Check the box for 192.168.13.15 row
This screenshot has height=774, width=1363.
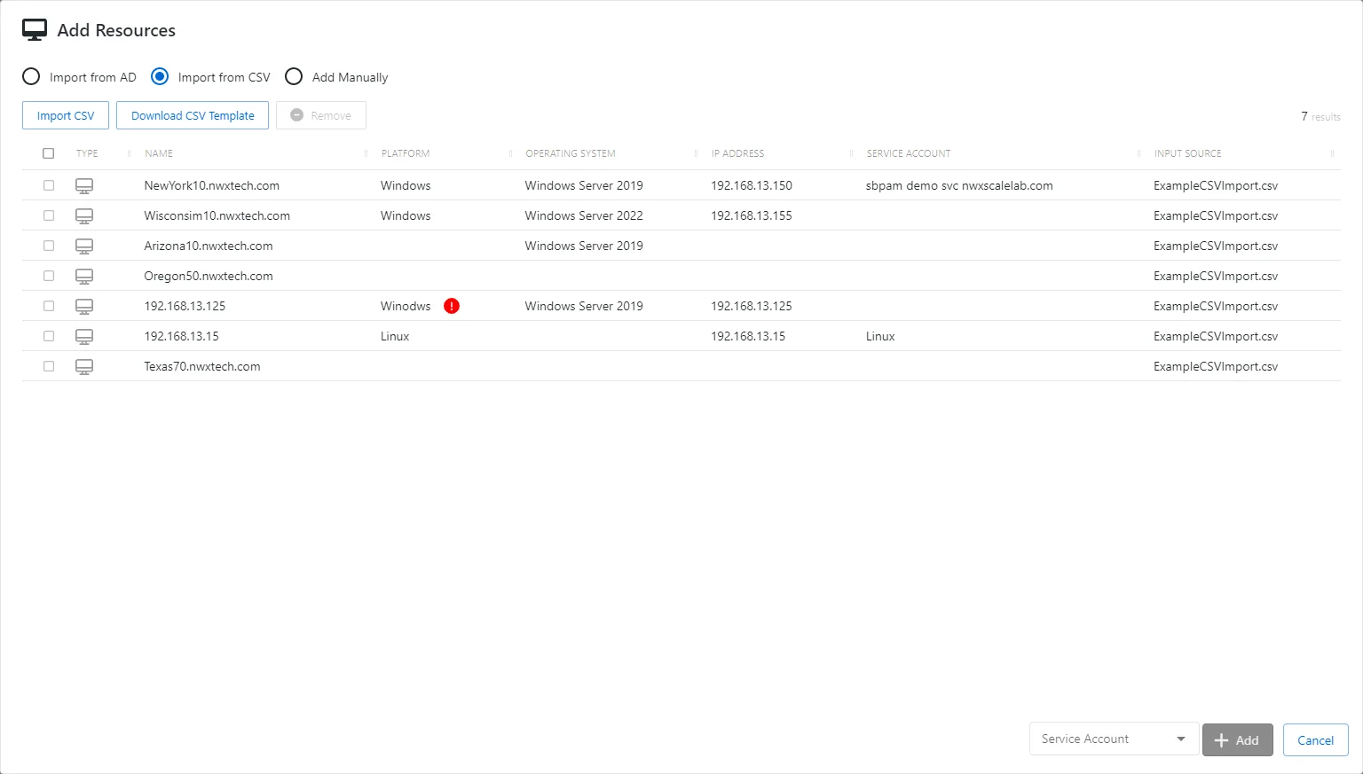49,336
